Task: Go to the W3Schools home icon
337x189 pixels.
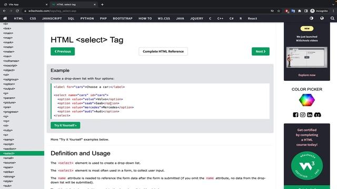Action: (5, 18)
